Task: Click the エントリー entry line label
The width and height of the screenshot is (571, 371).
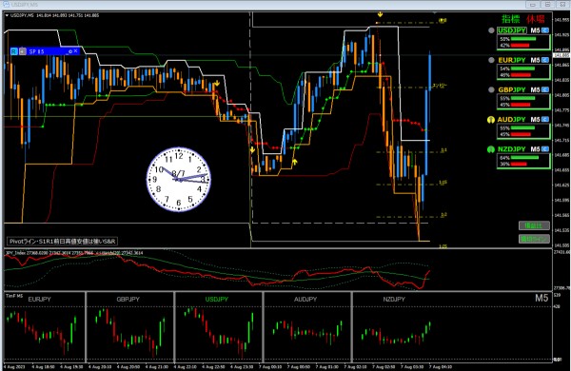Action: 440,86
